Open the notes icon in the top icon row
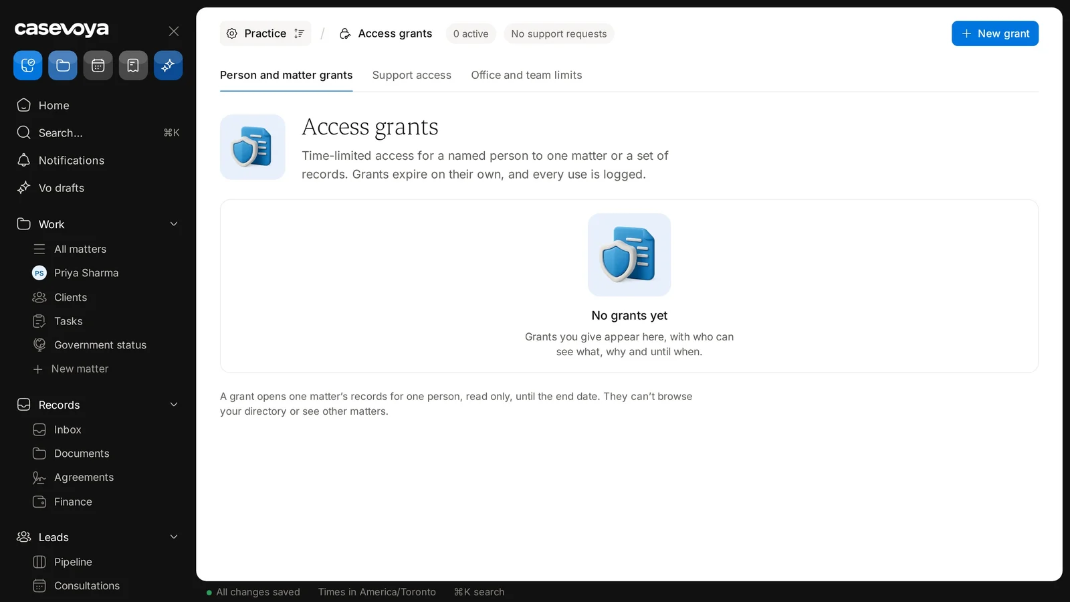 point(133,66)
